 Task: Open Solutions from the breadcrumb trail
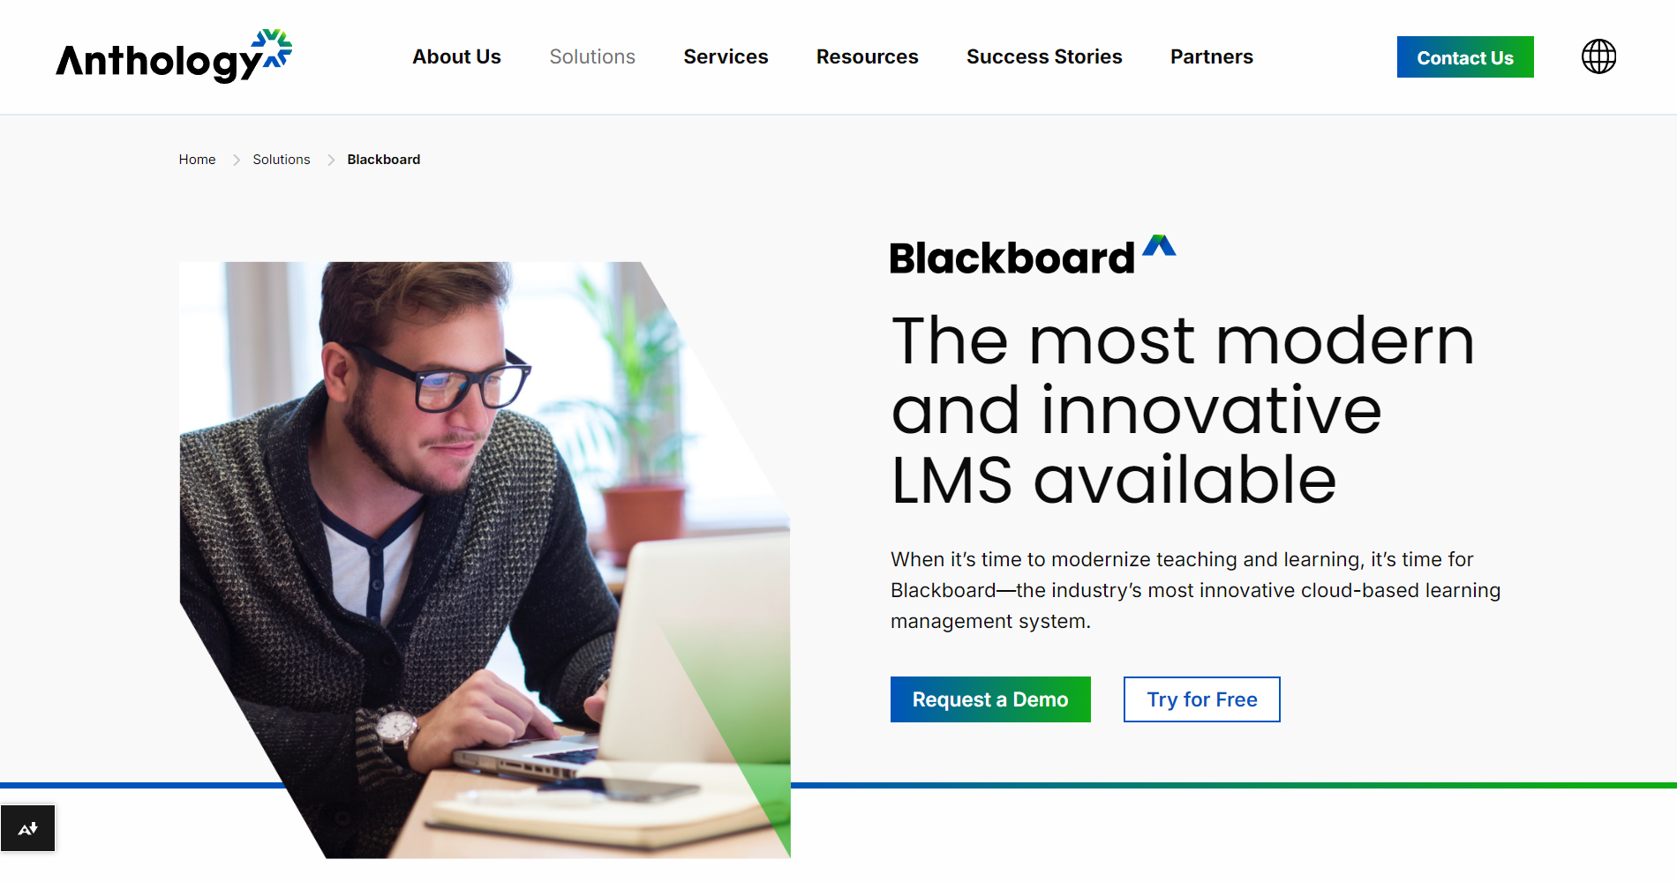point(281,160)
